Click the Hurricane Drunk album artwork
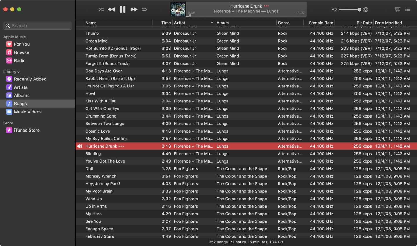This screenshot has height=246, width=417. 178,9
